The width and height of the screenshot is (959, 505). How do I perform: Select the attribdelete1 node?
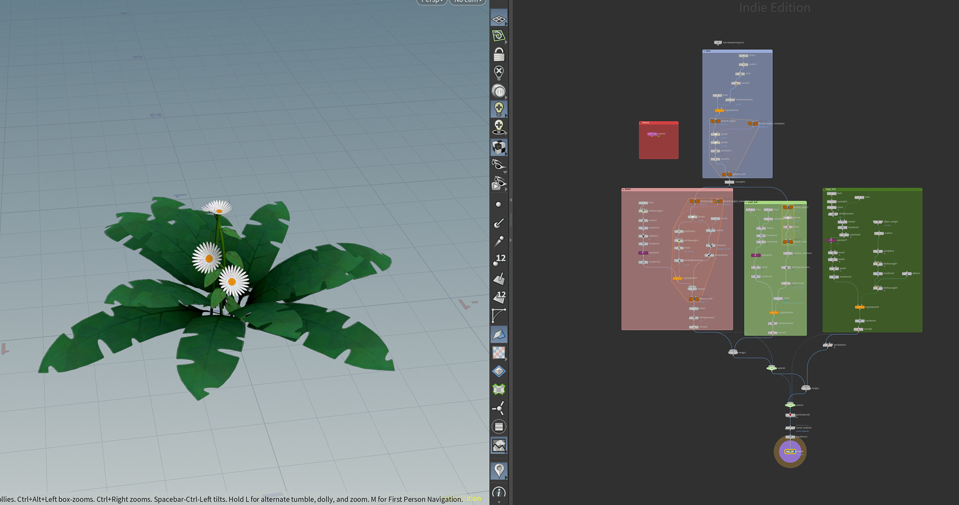click(828, 345)
